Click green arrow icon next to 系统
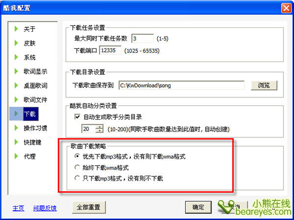The height and width of the screenshot is (220, 294). tap(16, 57)
